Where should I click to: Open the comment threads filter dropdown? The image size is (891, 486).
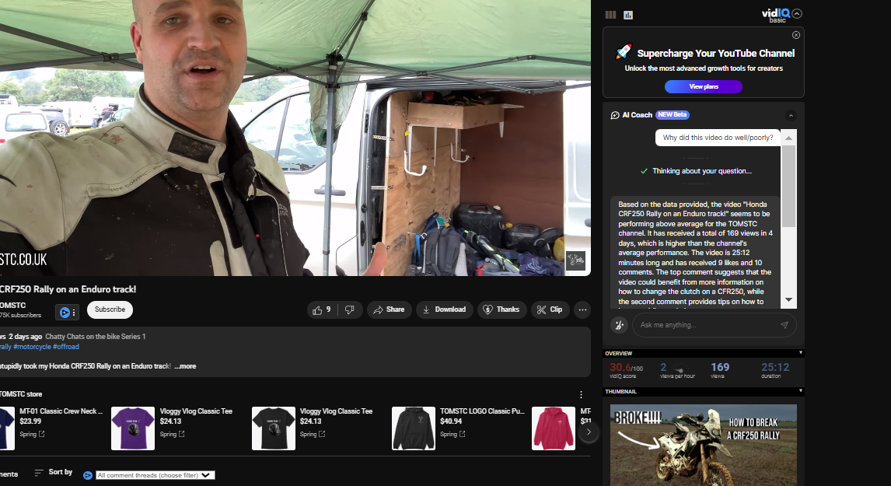pos(155,475)
